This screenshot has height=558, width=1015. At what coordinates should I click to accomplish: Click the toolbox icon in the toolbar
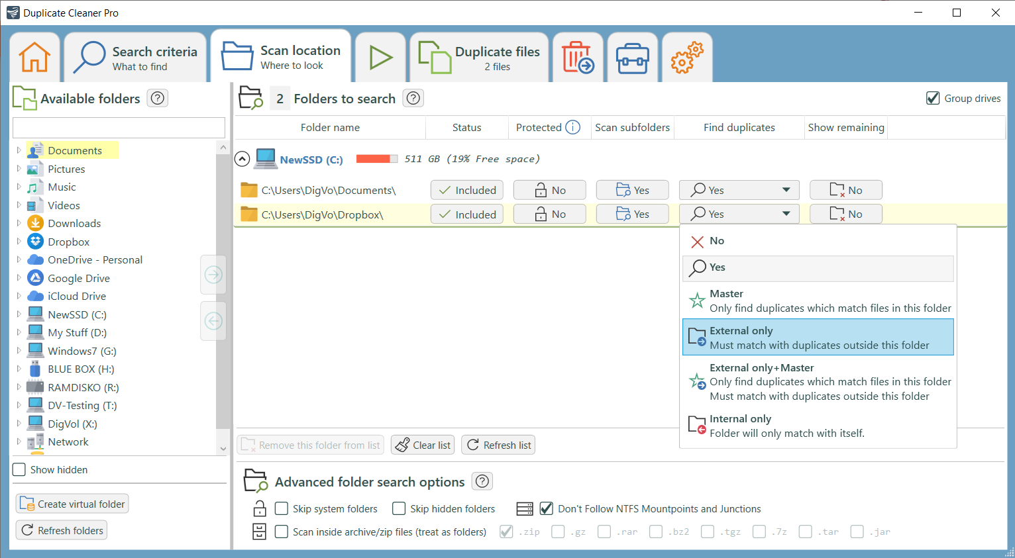(x=632, y=57)
